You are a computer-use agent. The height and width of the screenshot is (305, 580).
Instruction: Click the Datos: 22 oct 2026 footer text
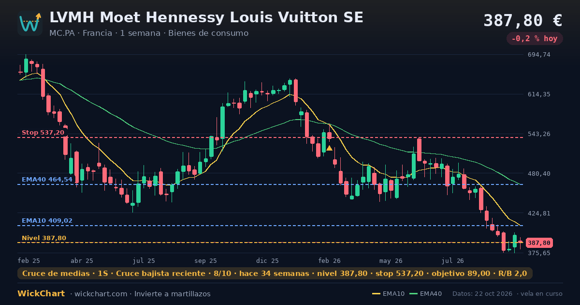[482, 294]
